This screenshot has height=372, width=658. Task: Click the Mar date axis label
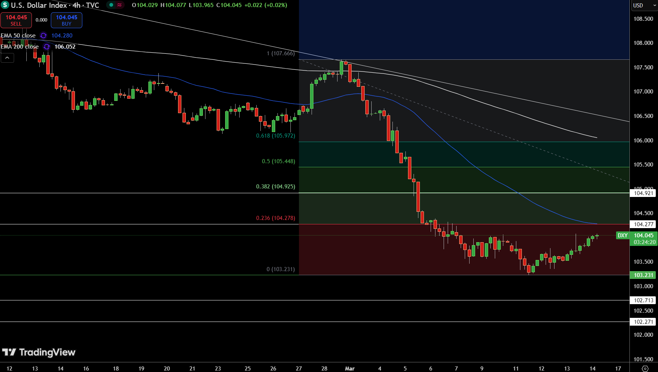point(350,369)
